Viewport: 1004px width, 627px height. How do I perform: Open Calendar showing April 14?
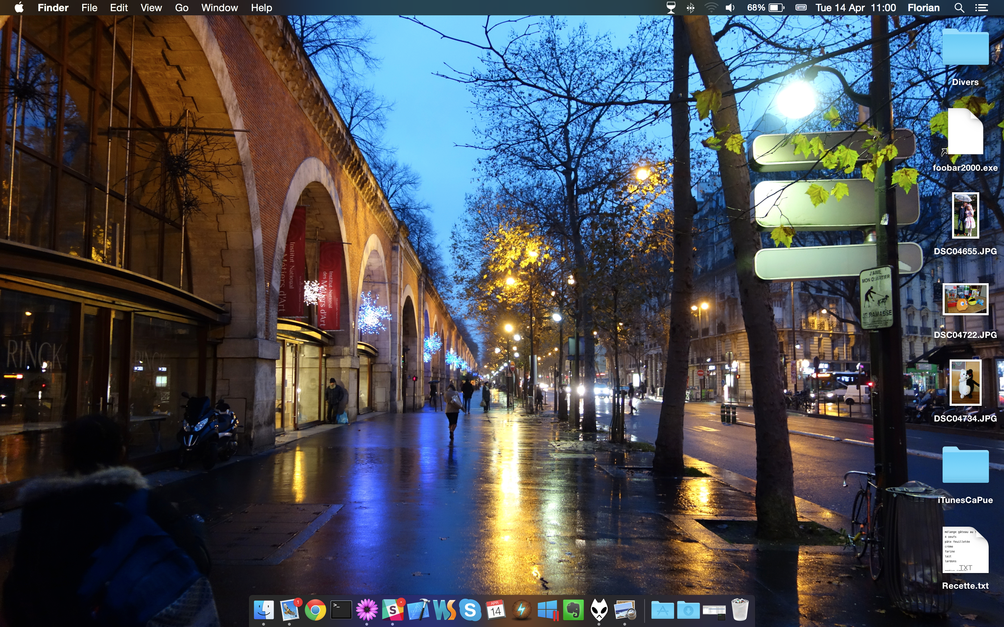[496, 610]
